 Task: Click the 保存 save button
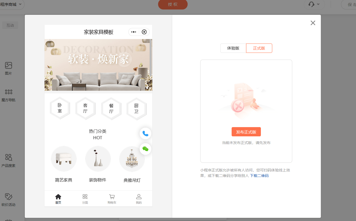[x=349, y=4]
